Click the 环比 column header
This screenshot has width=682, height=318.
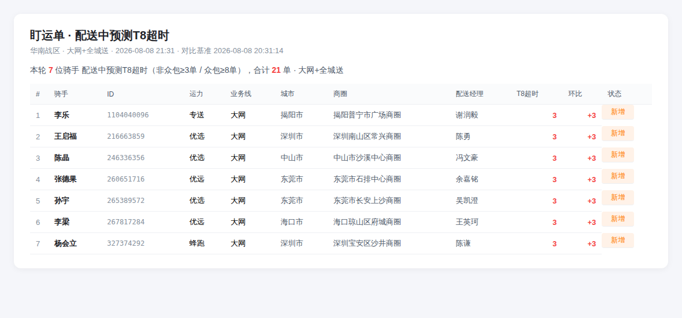coord(575,94)
